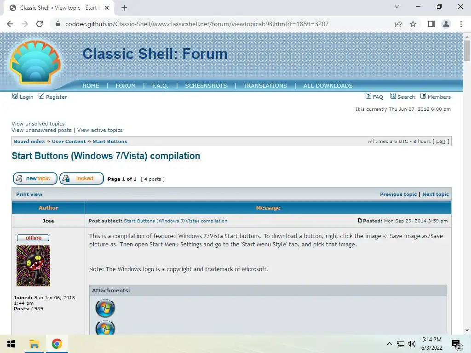Go to Board index breadcrumb
This screenshot has width=471, height=353.
(29, 142)
